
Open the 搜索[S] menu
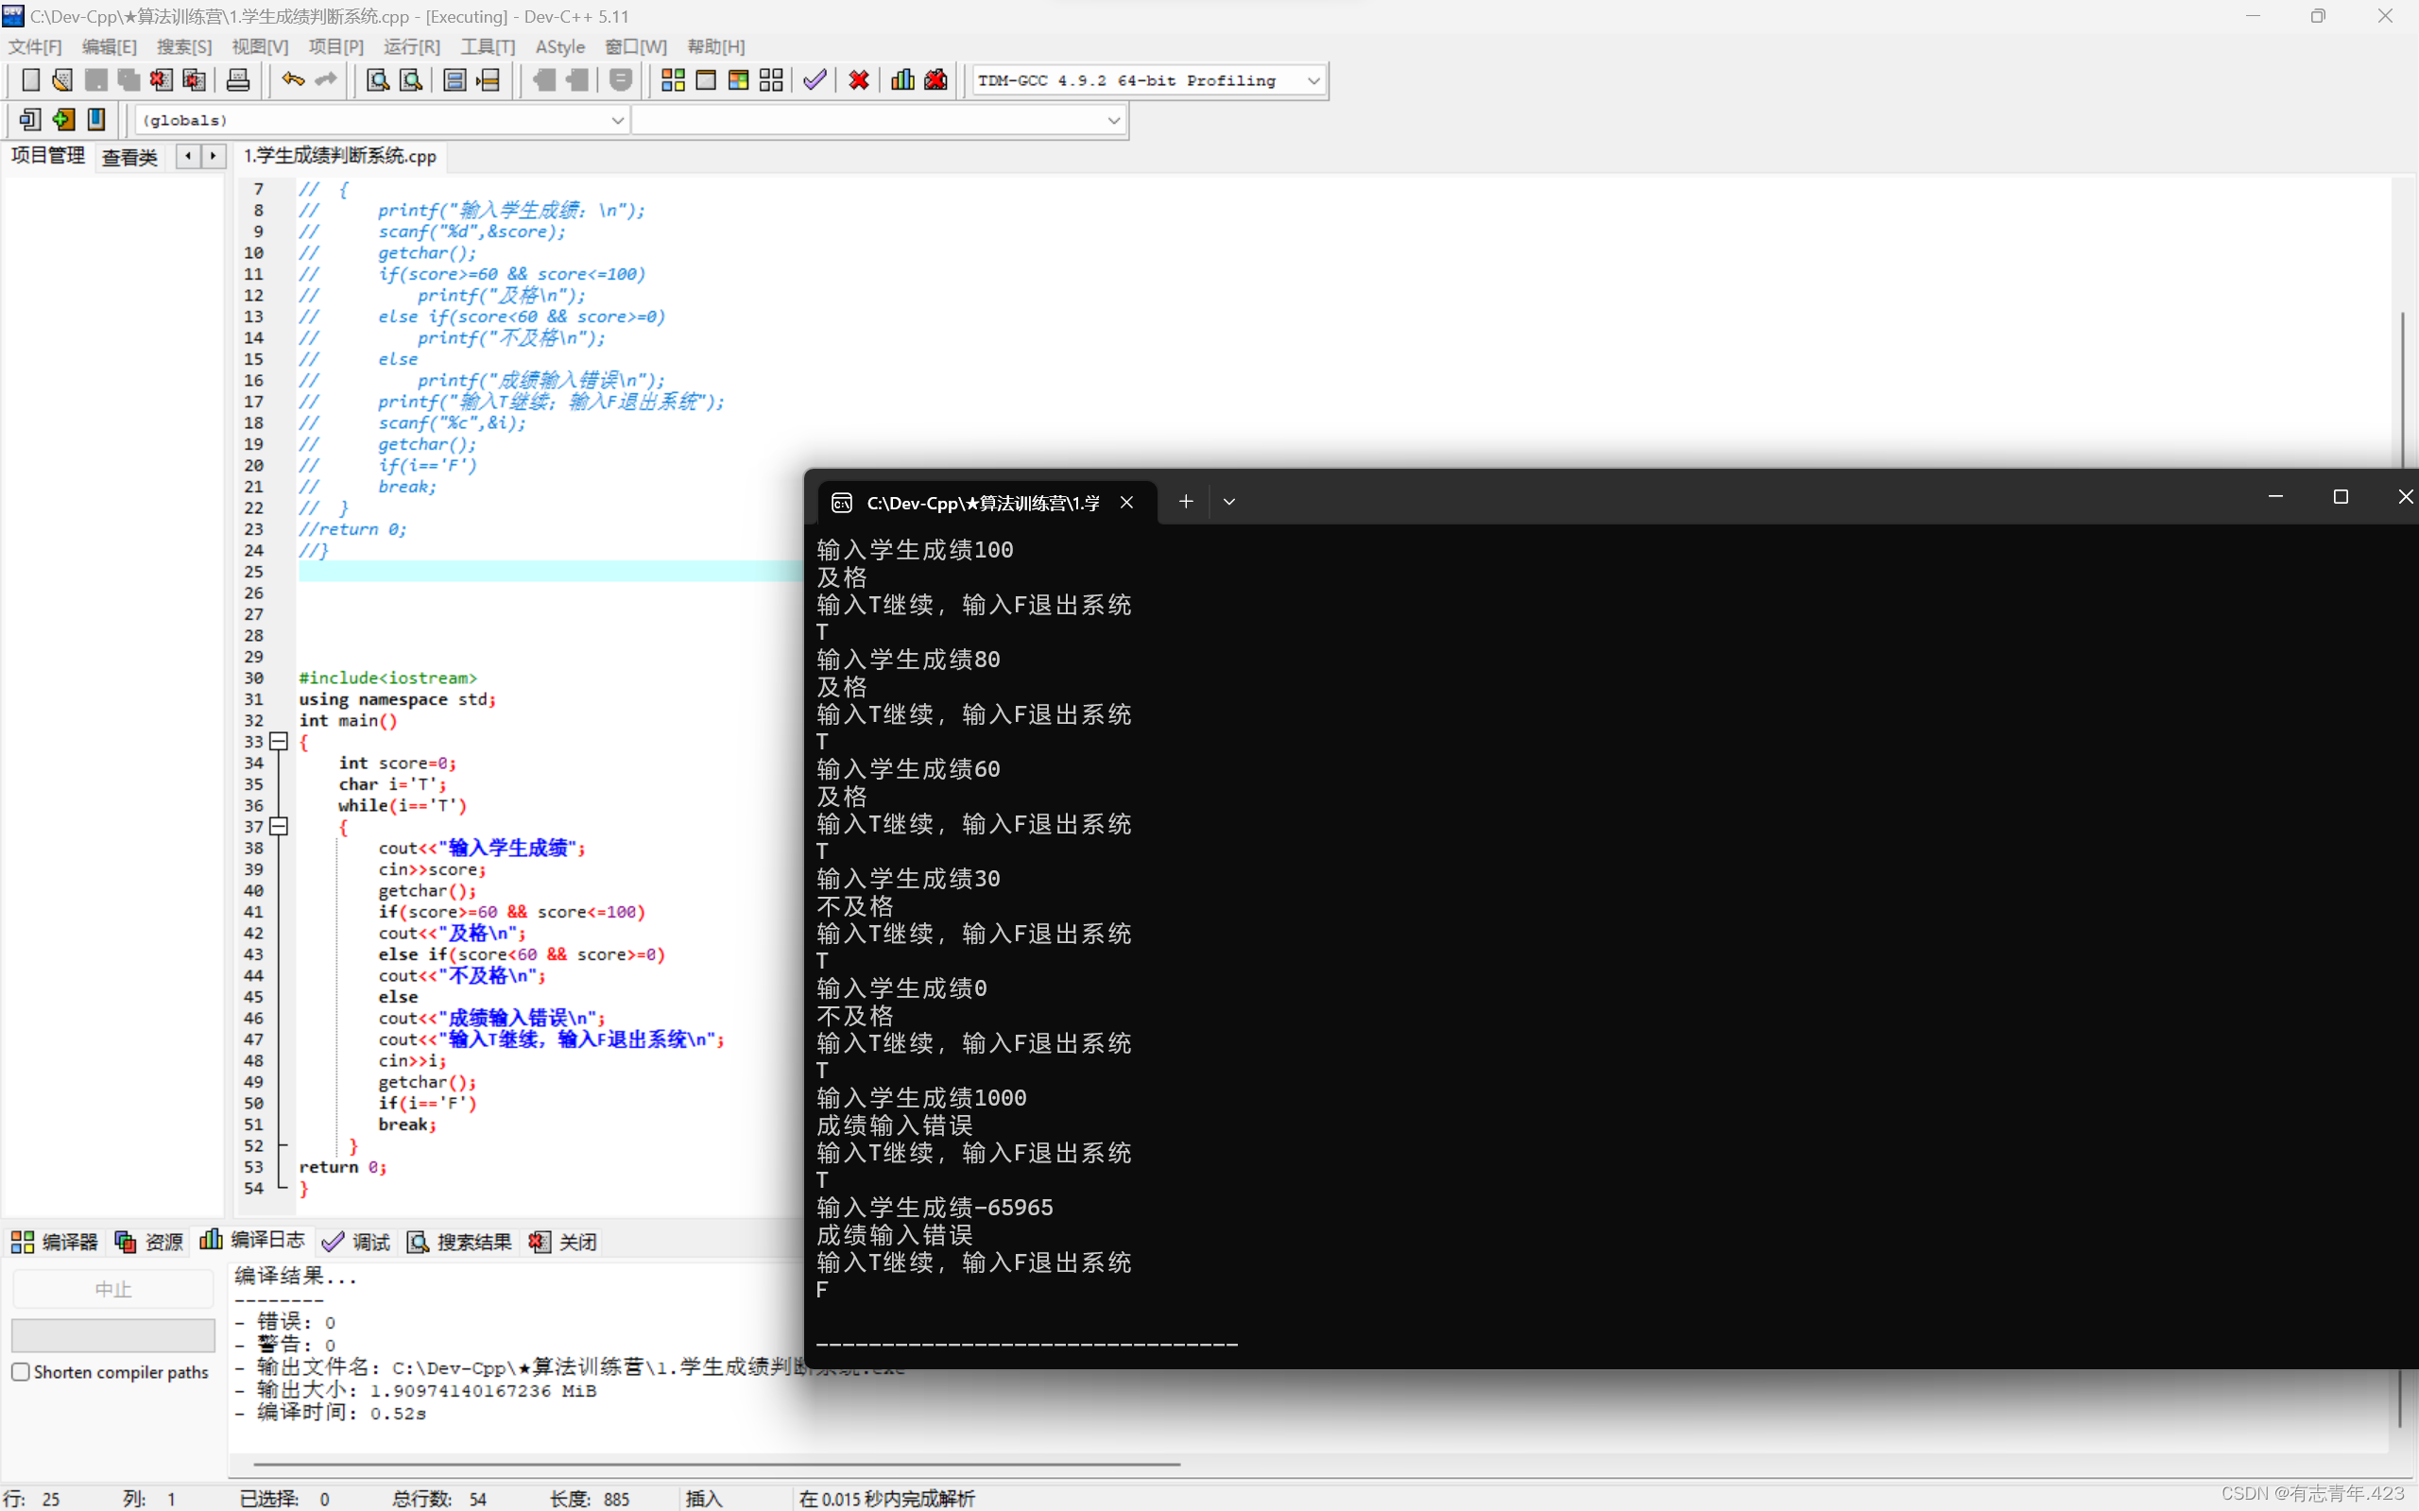[x=185, y=47]
